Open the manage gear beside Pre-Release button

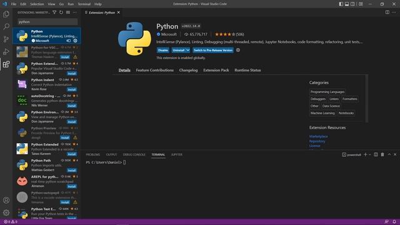click(x=238, y=50)
